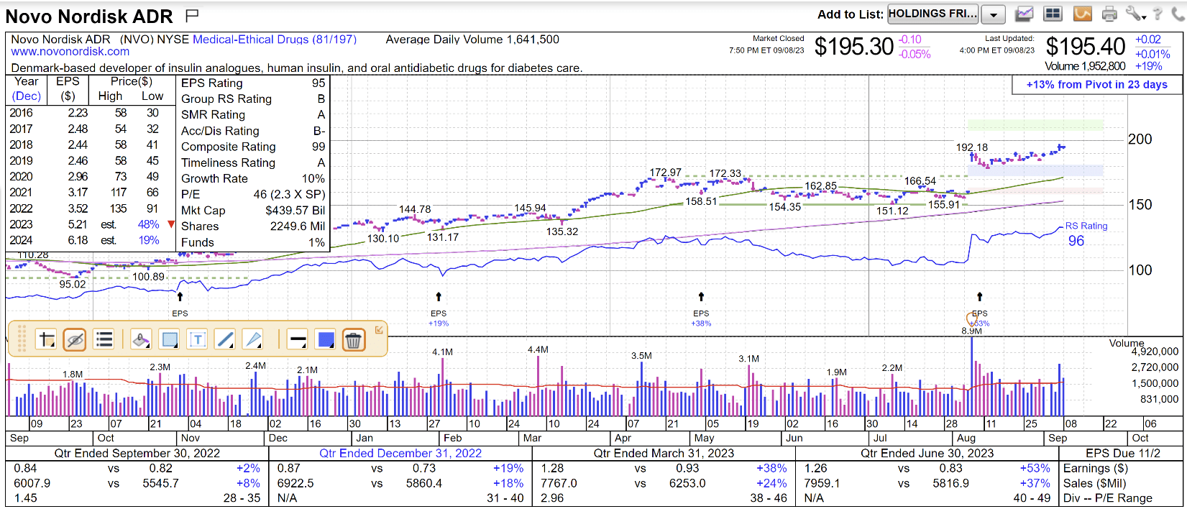This screenshot has width=1187, height=509.
Task: Open help question mark icon
Action: [1158, 14]
